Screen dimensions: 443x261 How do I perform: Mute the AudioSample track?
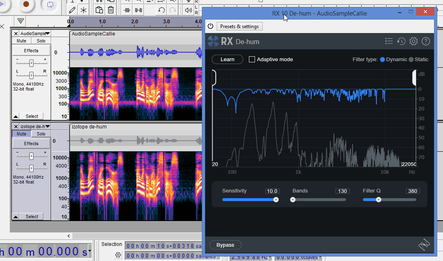[x=22, y=41]
